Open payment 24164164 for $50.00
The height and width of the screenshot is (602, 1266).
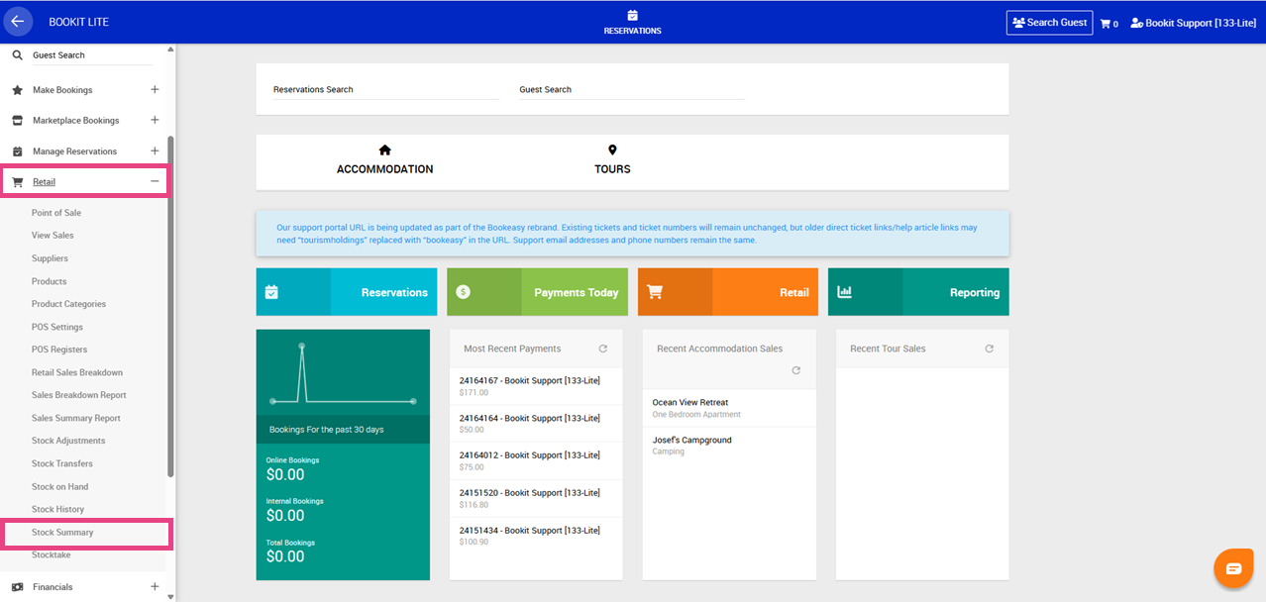coord(536,424)
